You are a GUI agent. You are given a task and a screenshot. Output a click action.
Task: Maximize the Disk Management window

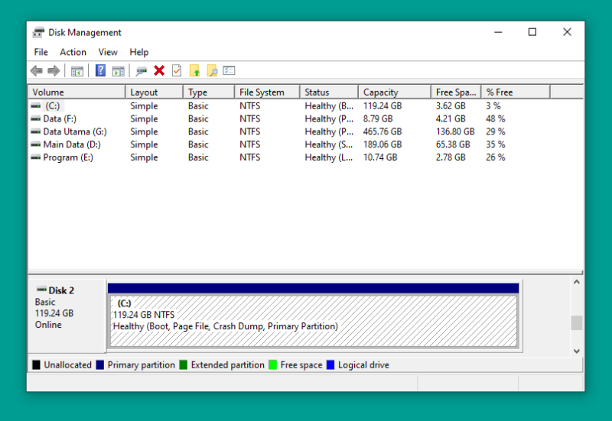(532, 32)
